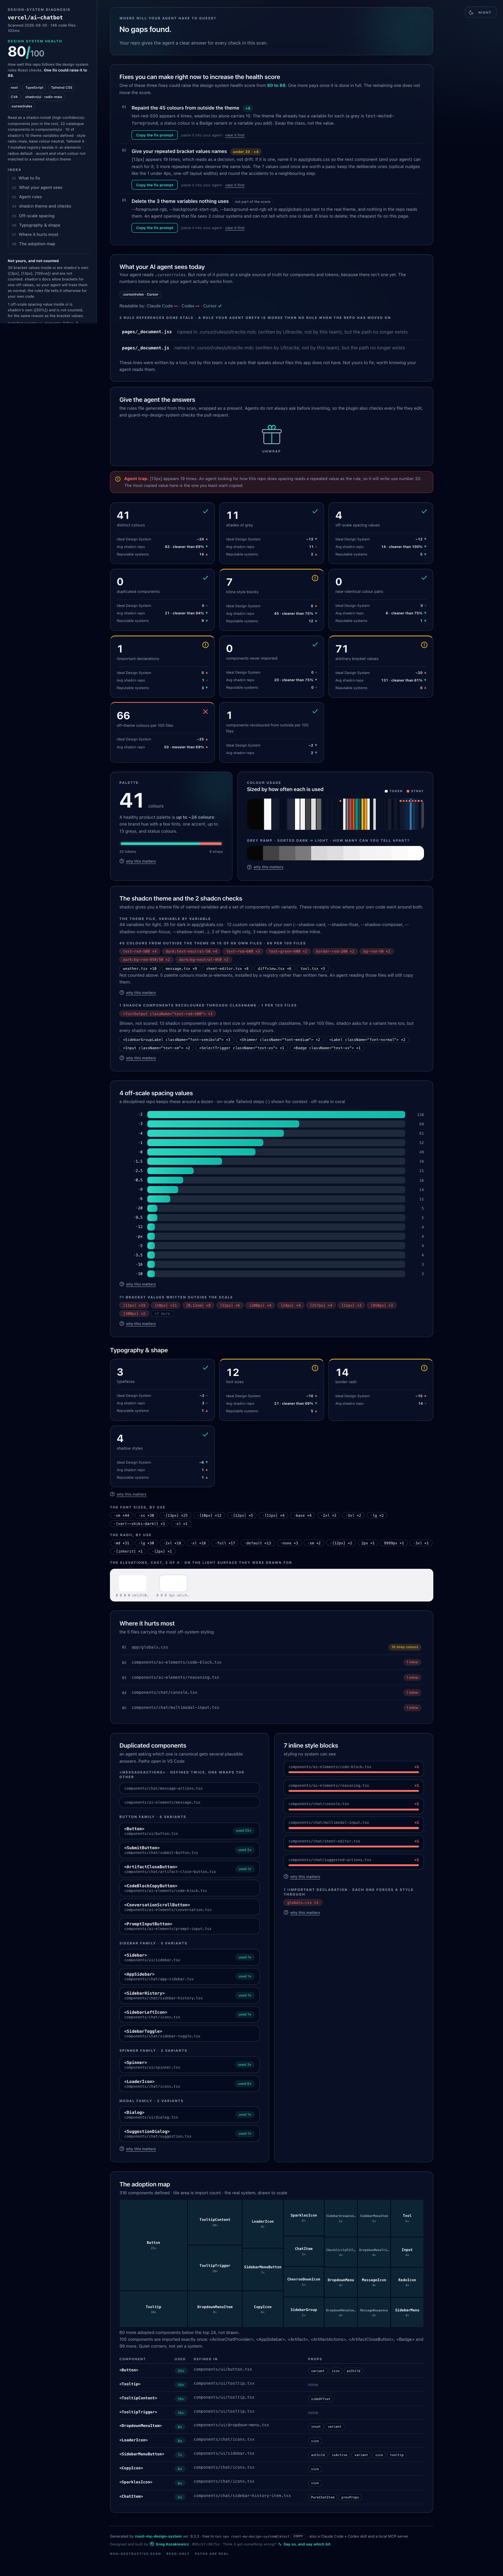Jump to 'What to fix' in the index
Image resolution: width=503 pixels, height=2576 pixels.
pyautogui.click(x=30, y=178)
